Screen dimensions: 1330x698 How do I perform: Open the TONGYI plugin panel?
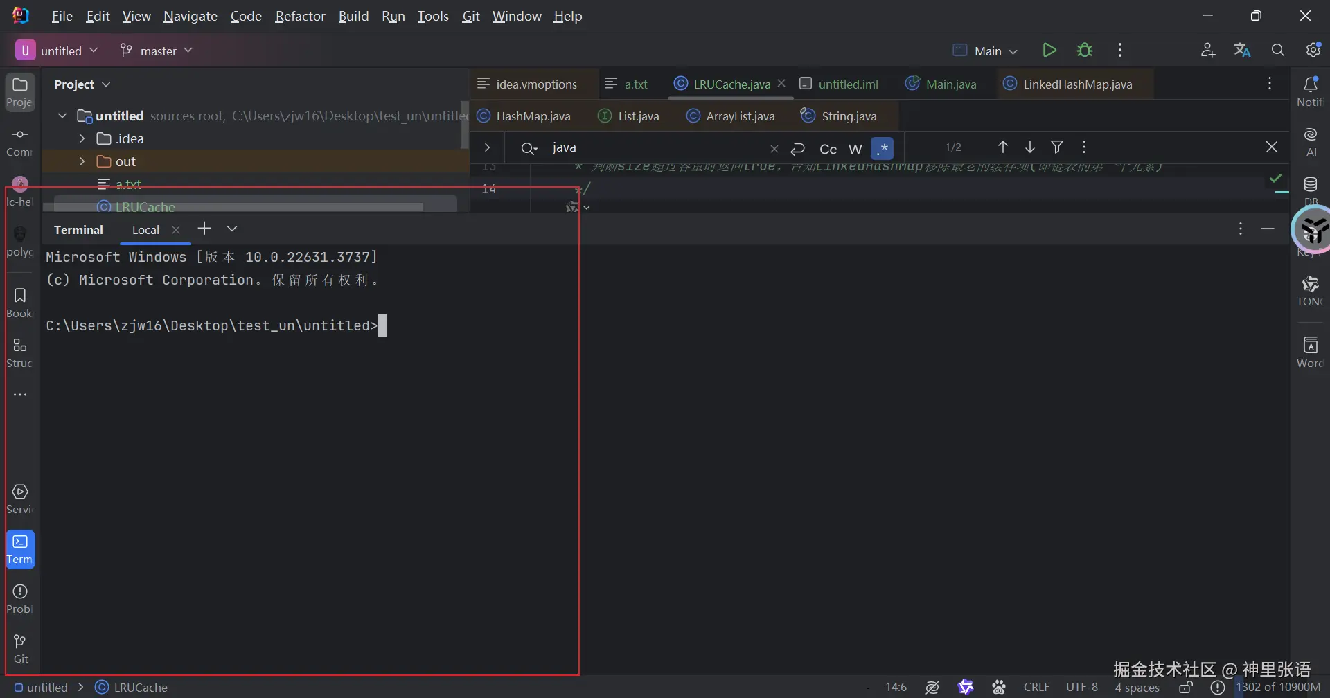pyautogui.click(x=1310, y=291)
